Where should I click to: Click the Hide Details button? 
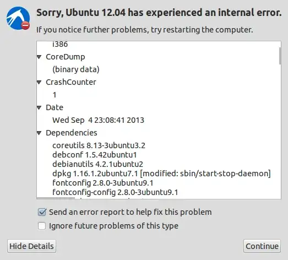31,246
